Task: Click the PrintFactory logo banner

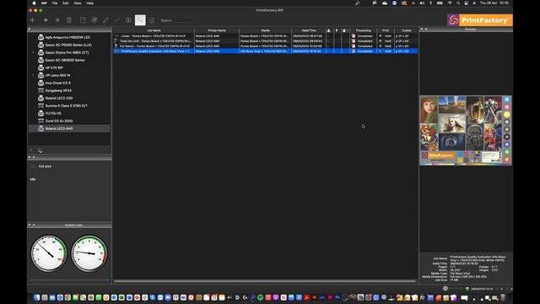Action: tap(480, 20)
